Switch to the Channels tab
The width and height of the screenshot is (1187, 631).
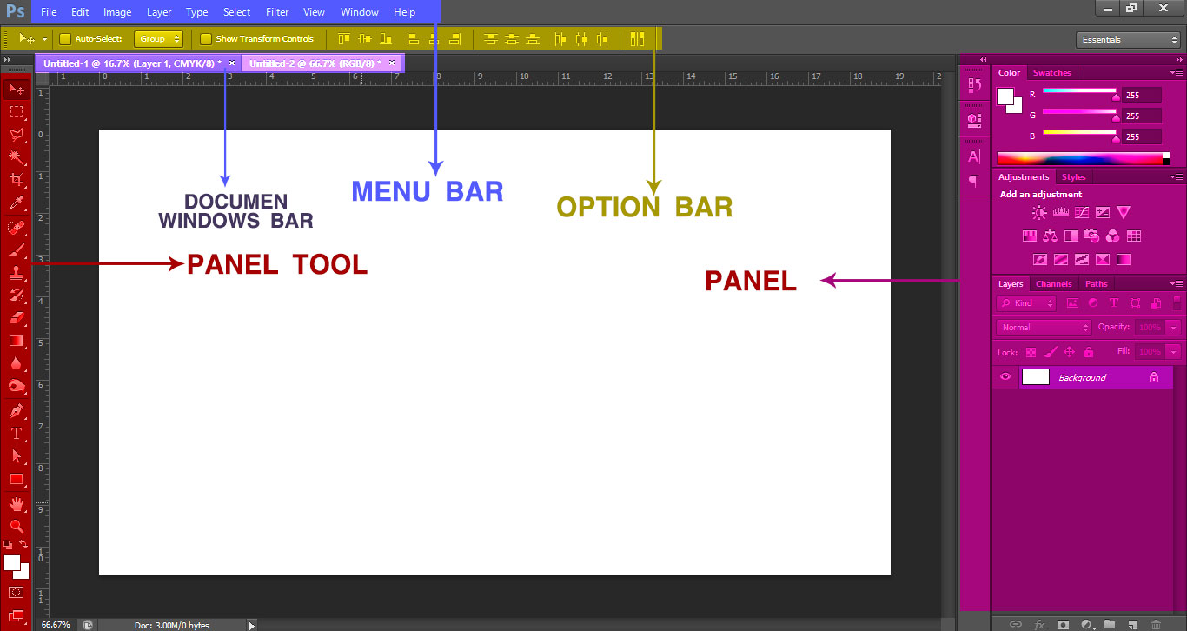click(x=1053, y=283)
